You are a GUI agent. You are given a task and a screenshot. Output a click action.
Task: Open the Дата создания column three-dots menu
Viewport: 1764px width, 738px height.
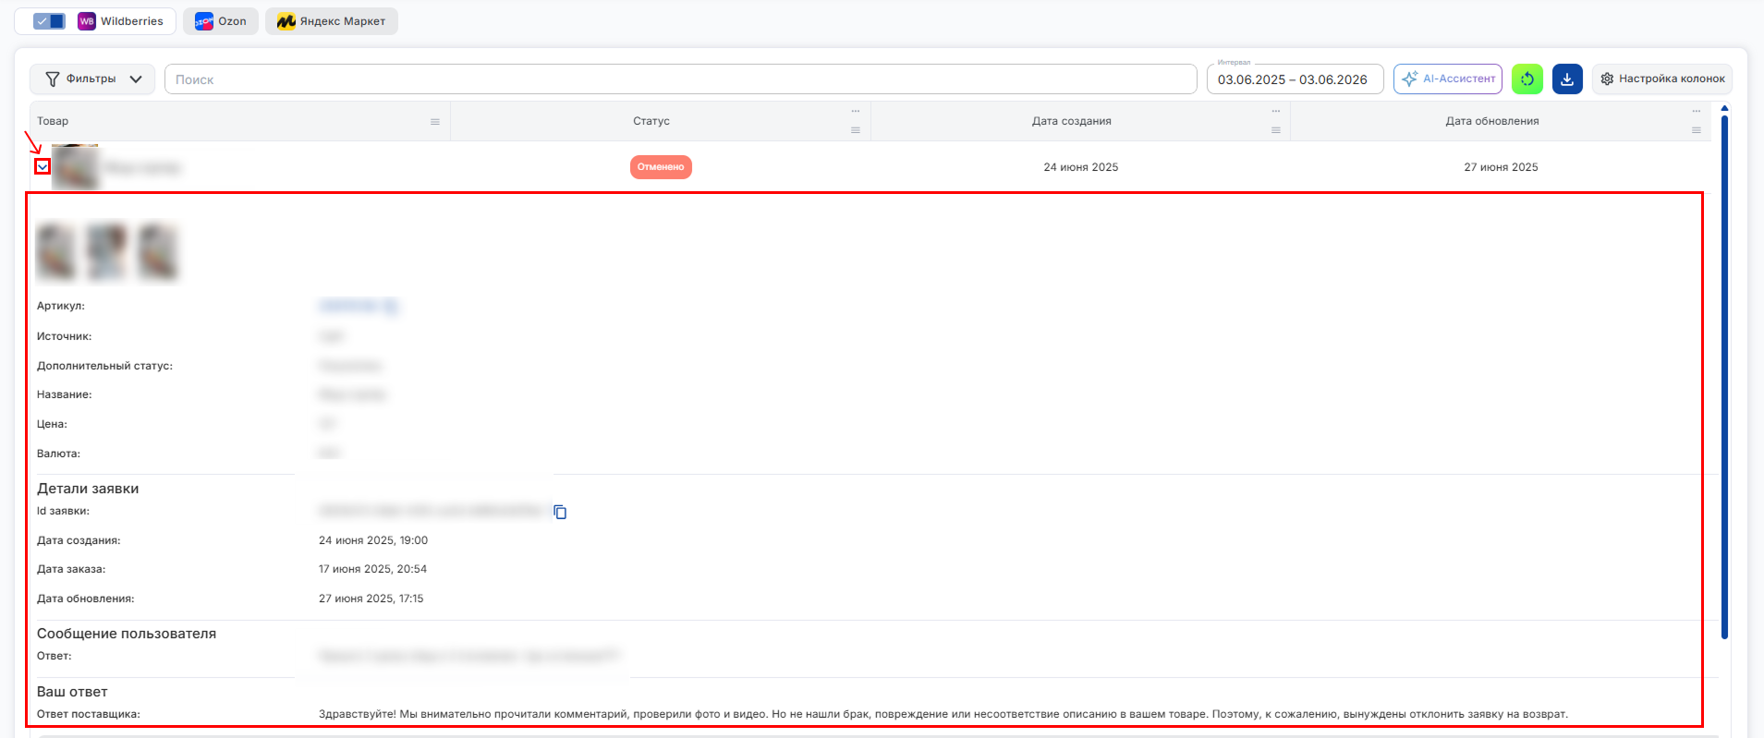coord(1276,112)
